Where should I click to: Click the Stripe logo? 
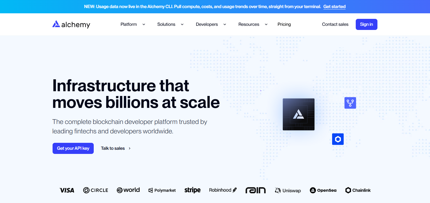click(192, 190)
